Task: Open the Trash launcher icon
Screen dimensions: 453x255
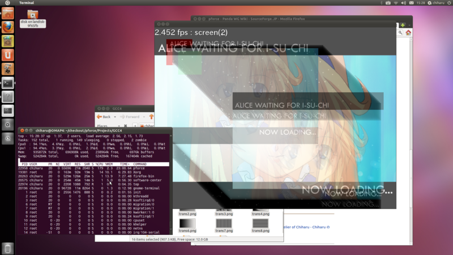Action: click(8, 248)
